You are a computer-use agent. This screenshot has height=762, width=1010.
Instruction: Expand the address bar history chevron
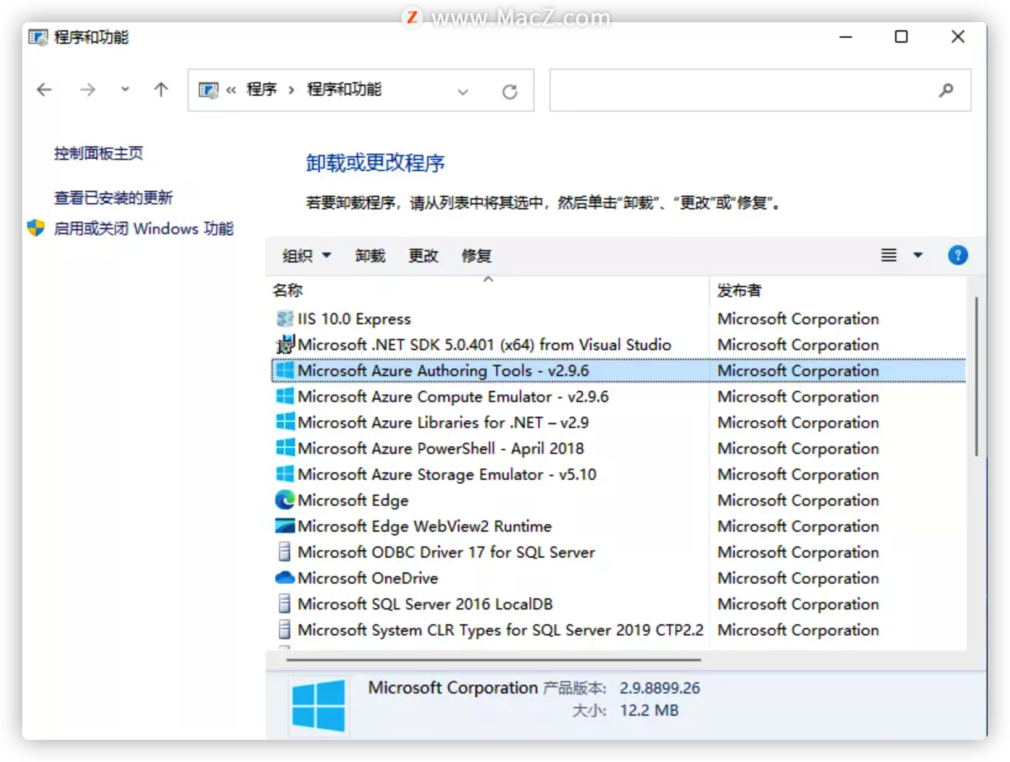[x=463, y=92]
